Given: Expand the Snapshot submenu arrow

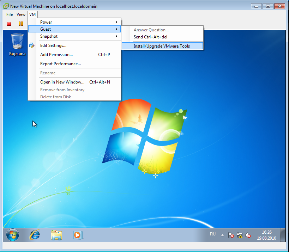Looking at the screenshot, I should [x=116, y=36].
